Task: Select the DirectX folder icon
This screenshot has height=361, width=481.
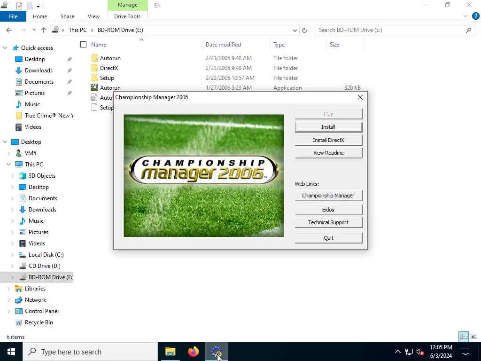Action: (94, 68)
